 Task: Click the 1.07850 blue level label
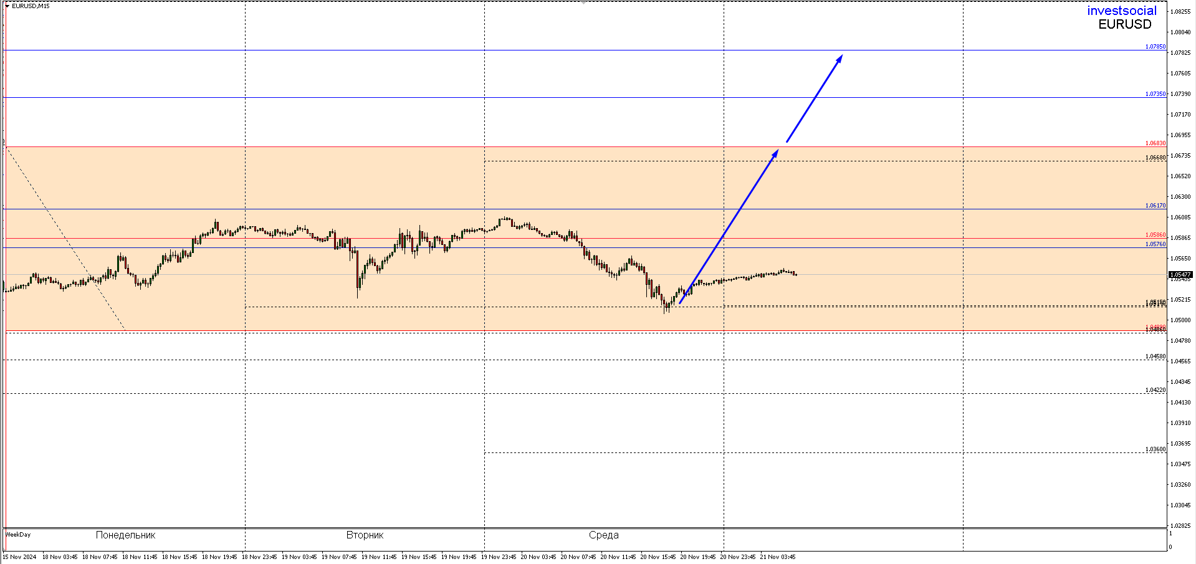pos(1155,47)
